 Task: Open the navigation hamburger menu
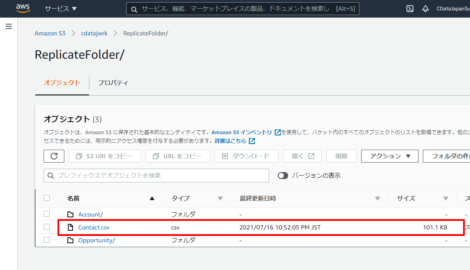click(x=8, y=26)
